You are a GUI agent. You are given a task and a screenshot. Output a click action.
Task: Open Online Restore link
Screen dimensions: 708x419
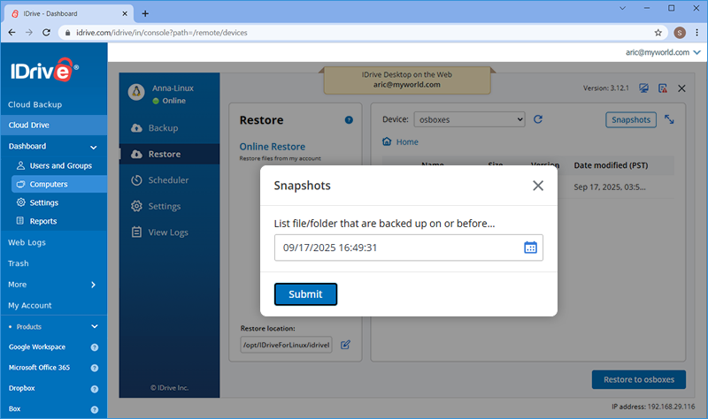(272, 147)
